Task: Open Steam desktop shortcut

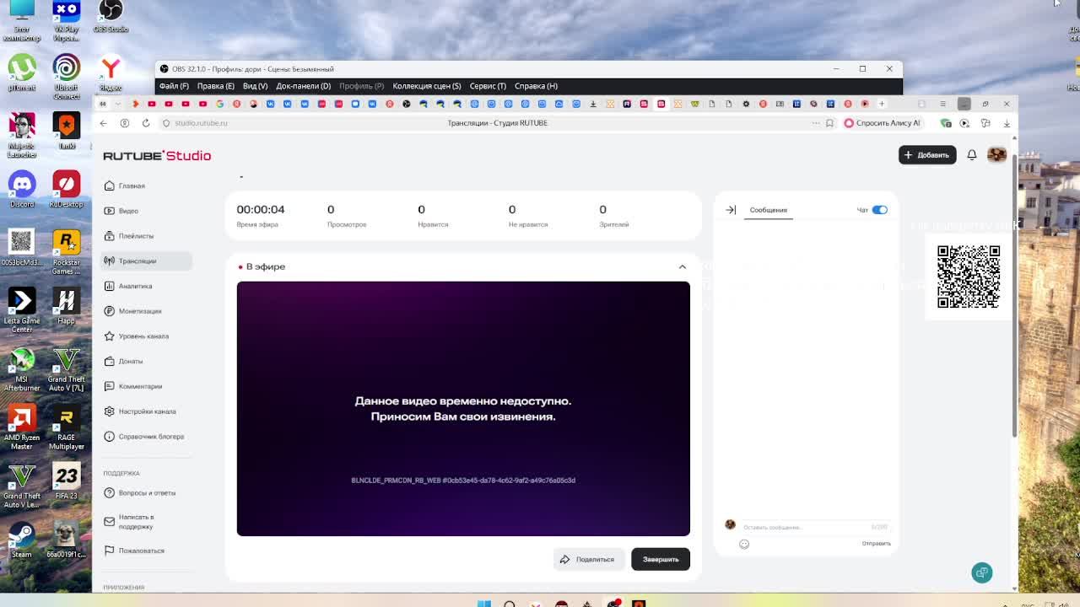Action: tap(22, 540)
